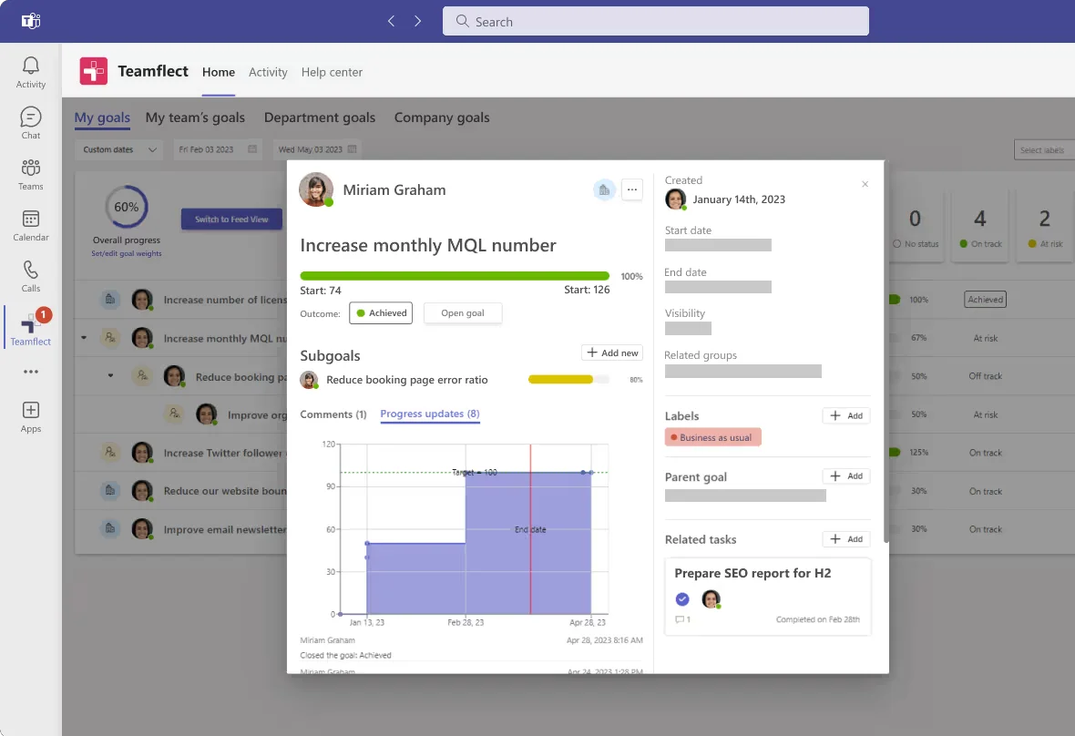Open Teamflect app in the sidebar
Viewport: 1075px width, 736px height.
tap(31, 328)
